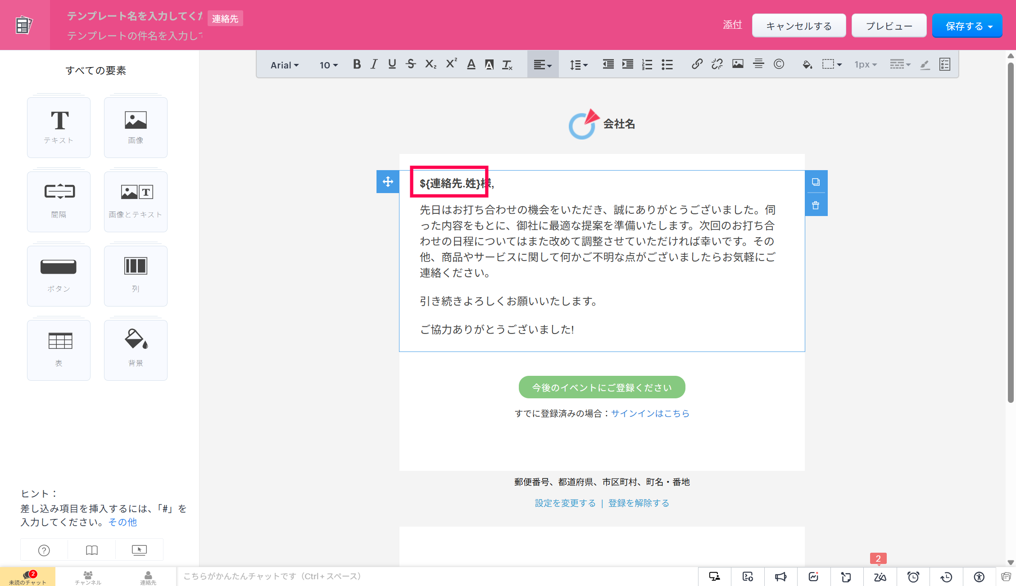Open the font color picker
Viewport: 1016px width, 586px height.
pos(471,64)
